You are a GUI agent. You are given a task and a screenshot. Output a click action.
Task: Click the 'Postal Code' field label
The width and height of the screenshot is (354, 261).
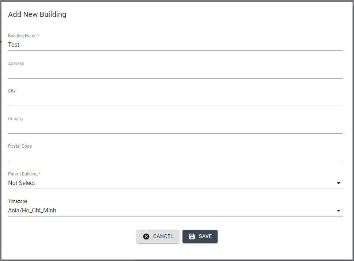coord(20,146)
